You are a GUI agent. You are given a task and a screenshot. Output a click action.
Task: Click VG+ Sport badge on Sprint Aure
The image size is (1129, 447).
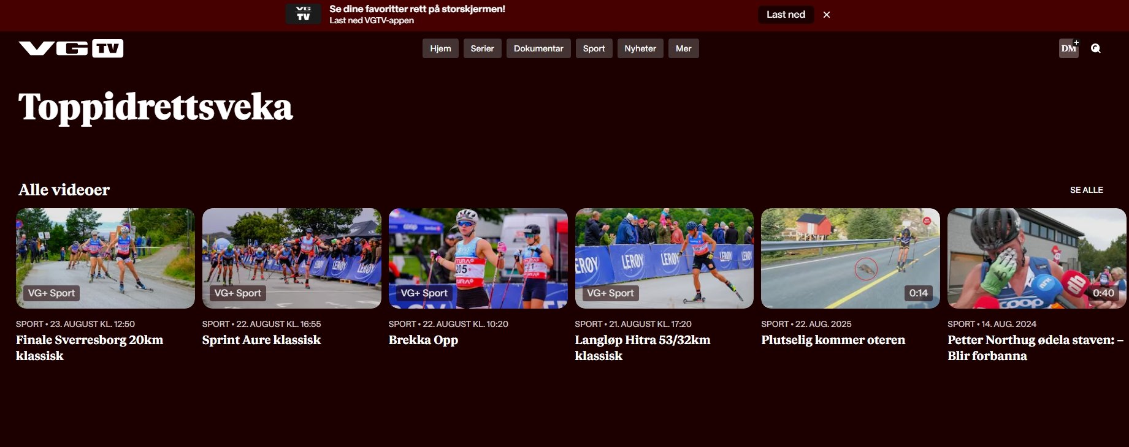click(238, 293)
